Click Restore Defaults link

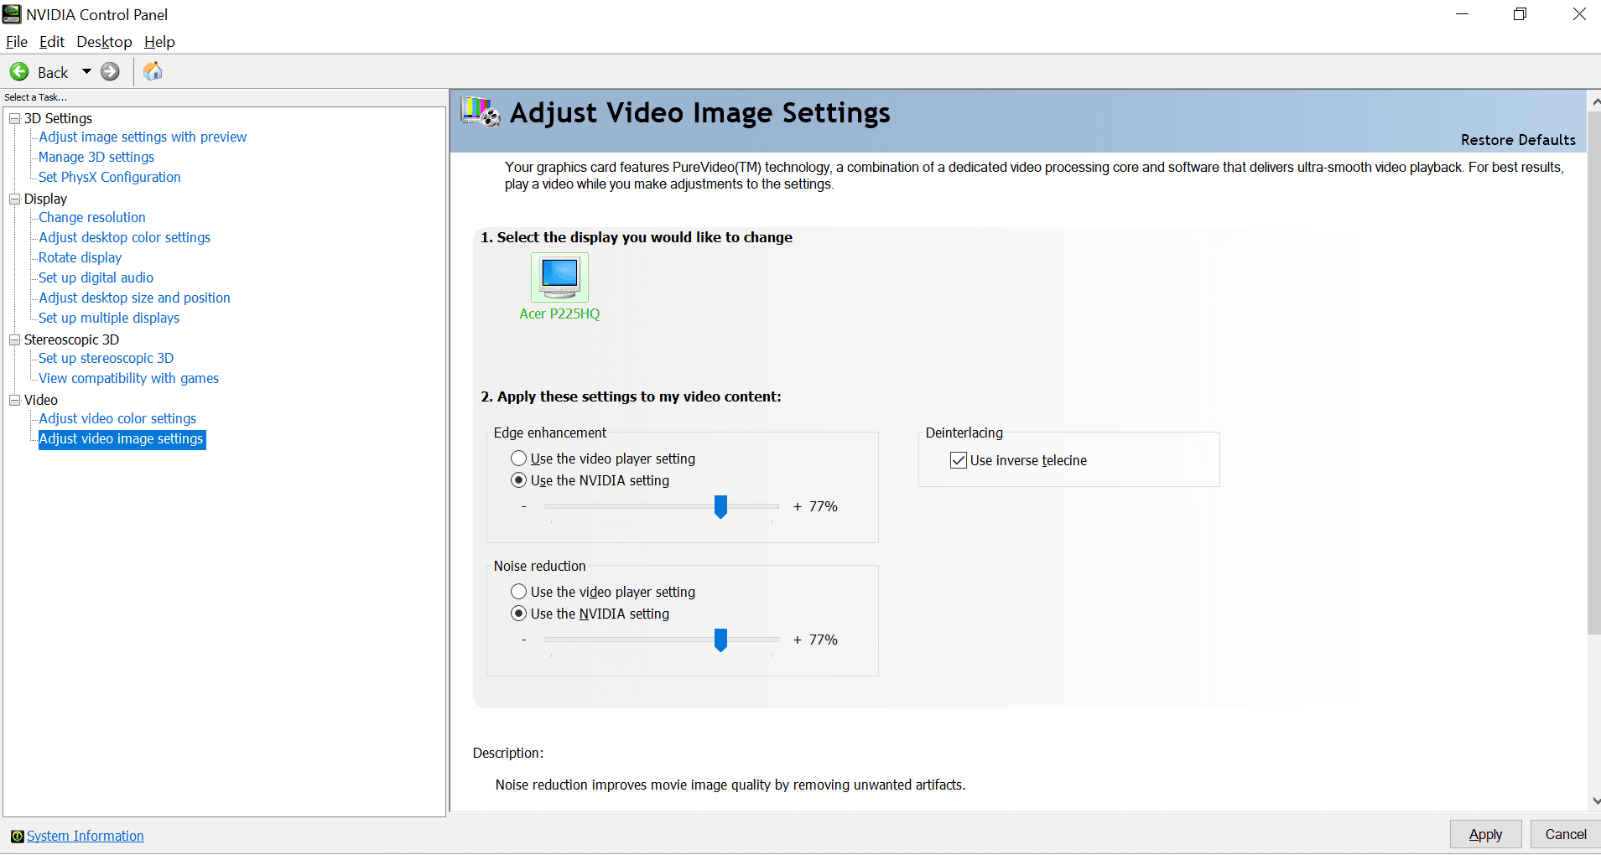[x=1518, y=140]
